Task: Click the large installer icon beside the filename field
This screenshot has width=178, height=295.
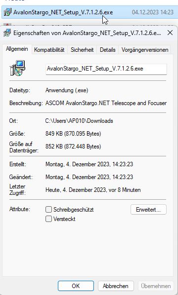Action: [x=17, y=68]
